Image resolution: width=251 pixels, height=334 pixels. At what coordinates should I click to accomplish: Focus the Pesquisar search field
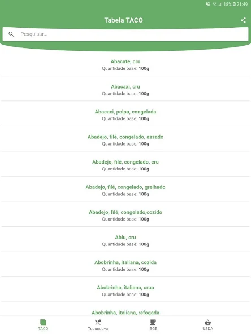[125, 34]
